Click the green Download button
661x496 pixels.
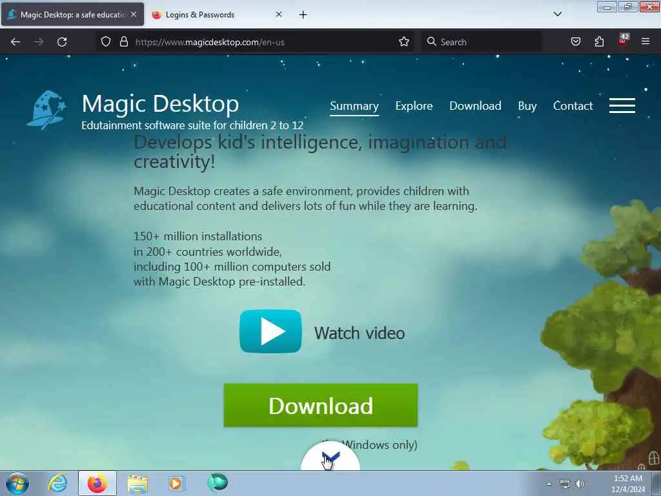[x=321, y=406]
